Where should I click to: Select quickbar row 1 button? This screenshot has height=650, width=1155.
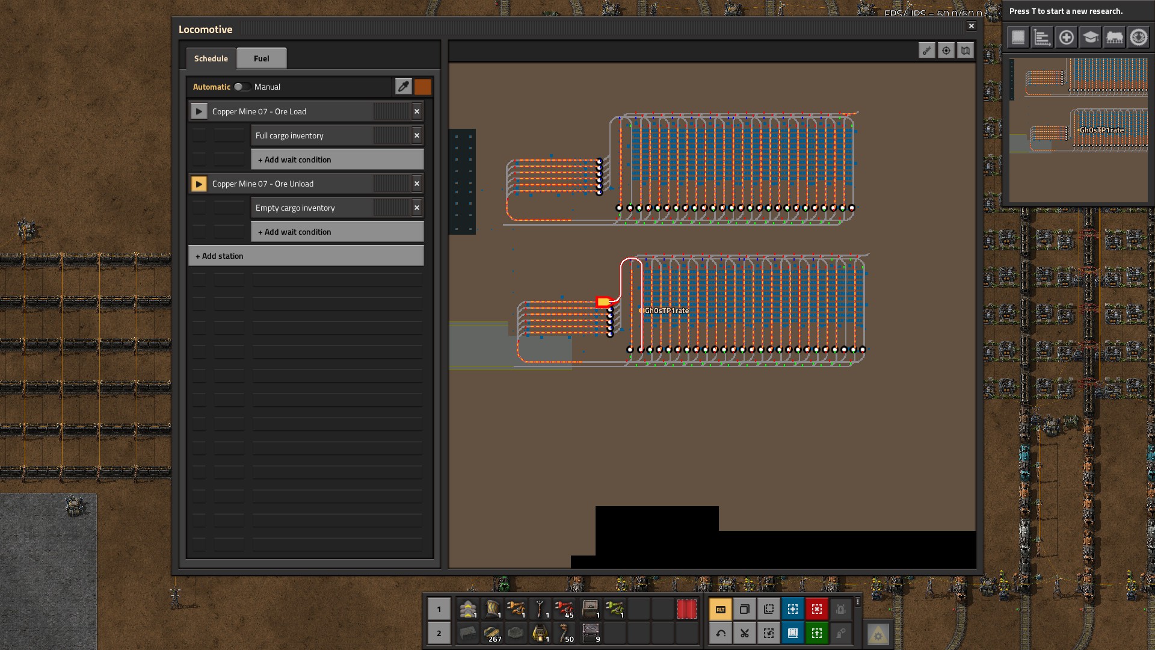(x=439, y=609)
